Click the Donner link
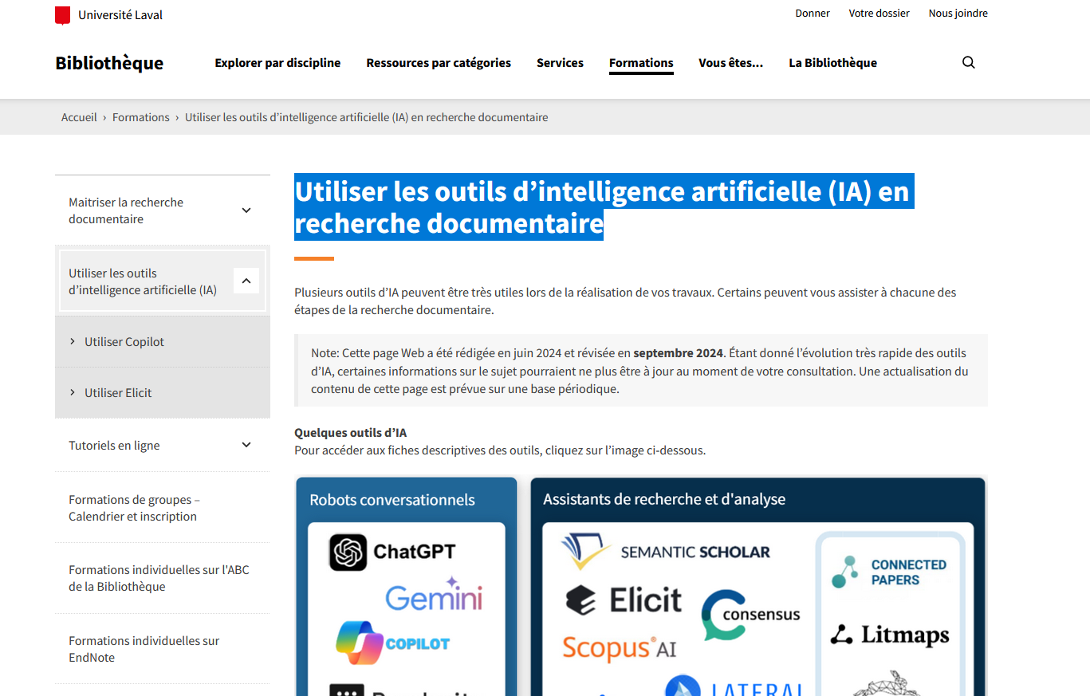The image size is (1090, 696). (813, 14)
